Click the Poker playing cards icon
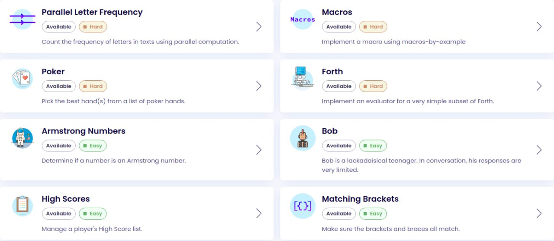This screenshot has height=241, width=554. tap(23, 79)
